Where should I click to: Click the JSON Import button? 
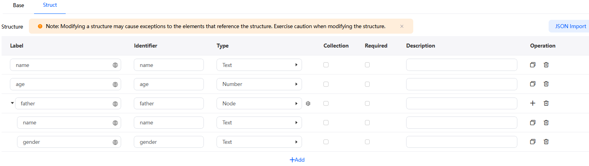[570, 26]
